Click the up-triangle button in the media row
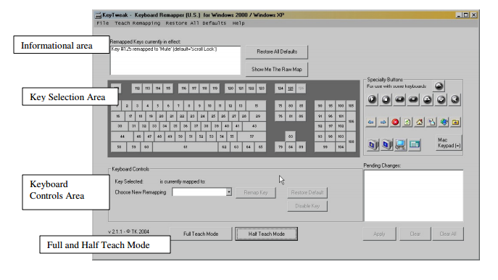 (427, 99)
